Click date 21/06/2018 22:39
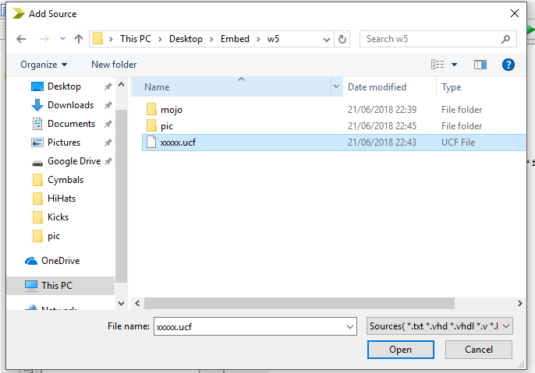The width and height of the screenshot is (535, 373). [382, 110]
